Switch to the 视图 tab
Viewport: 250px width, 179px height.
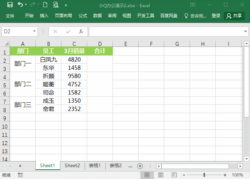click(127, 16)
